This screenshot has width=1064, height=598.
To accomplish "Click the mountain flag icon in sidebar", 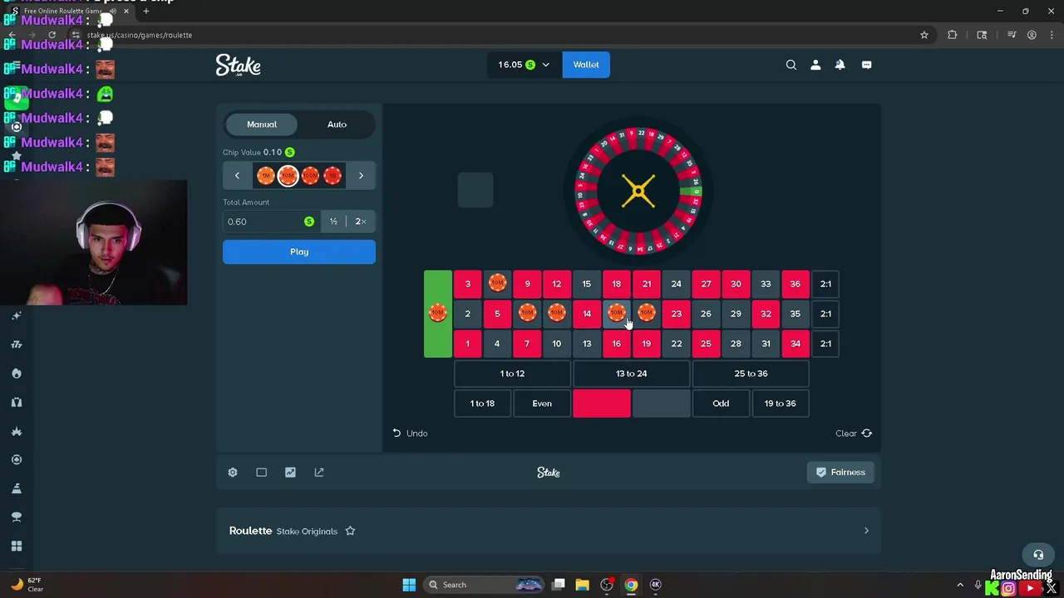I will pos(16,488).
